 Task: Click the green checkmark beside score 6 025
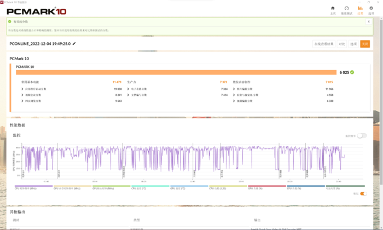pyautogui.click(x=352, y=72)
